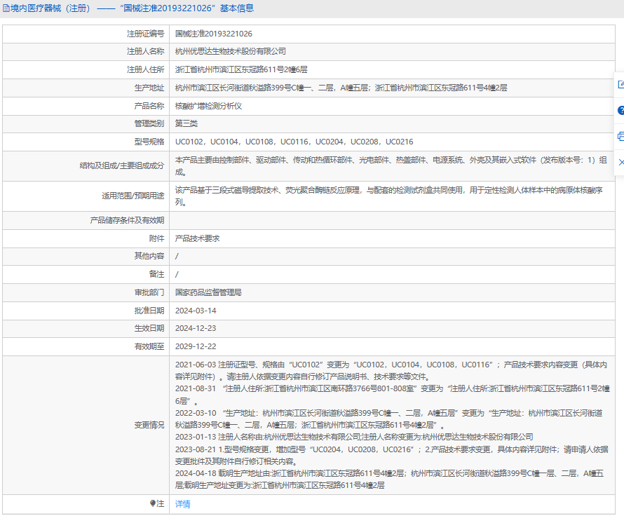The height and width of the screenshot is (516, 624).
Task: Click the 附件 label
Action: pos(156,238)
